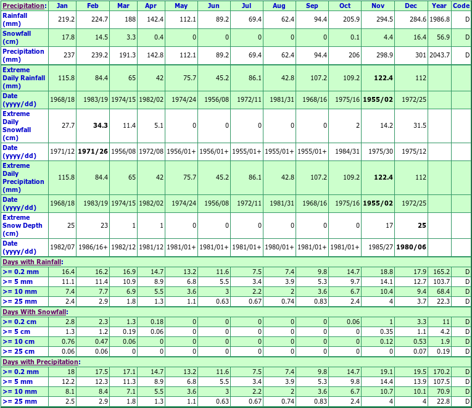Image resolution: width=472 pixels, height=408 pixels.
Task: Click the bold date 1971/26
Action: (x=93, y=151)
